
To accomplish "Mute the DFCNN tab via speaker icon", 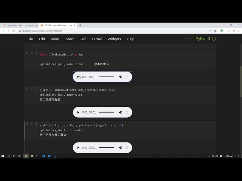I will pos(71,25).
